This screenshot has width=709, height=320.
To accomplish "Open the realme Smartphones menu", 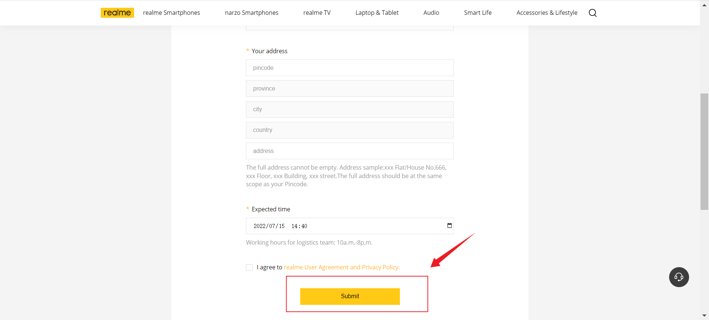I will pos(171,13).
